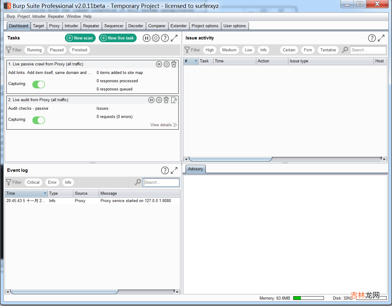
Task: Start a New scan
Action: (80, 38)
